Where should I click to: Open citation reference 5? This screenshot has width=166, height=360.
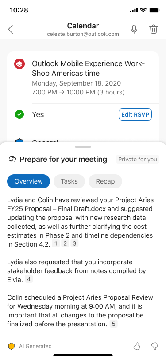113,324
